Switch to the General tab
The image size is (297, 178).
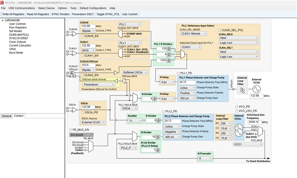point(6,116)
